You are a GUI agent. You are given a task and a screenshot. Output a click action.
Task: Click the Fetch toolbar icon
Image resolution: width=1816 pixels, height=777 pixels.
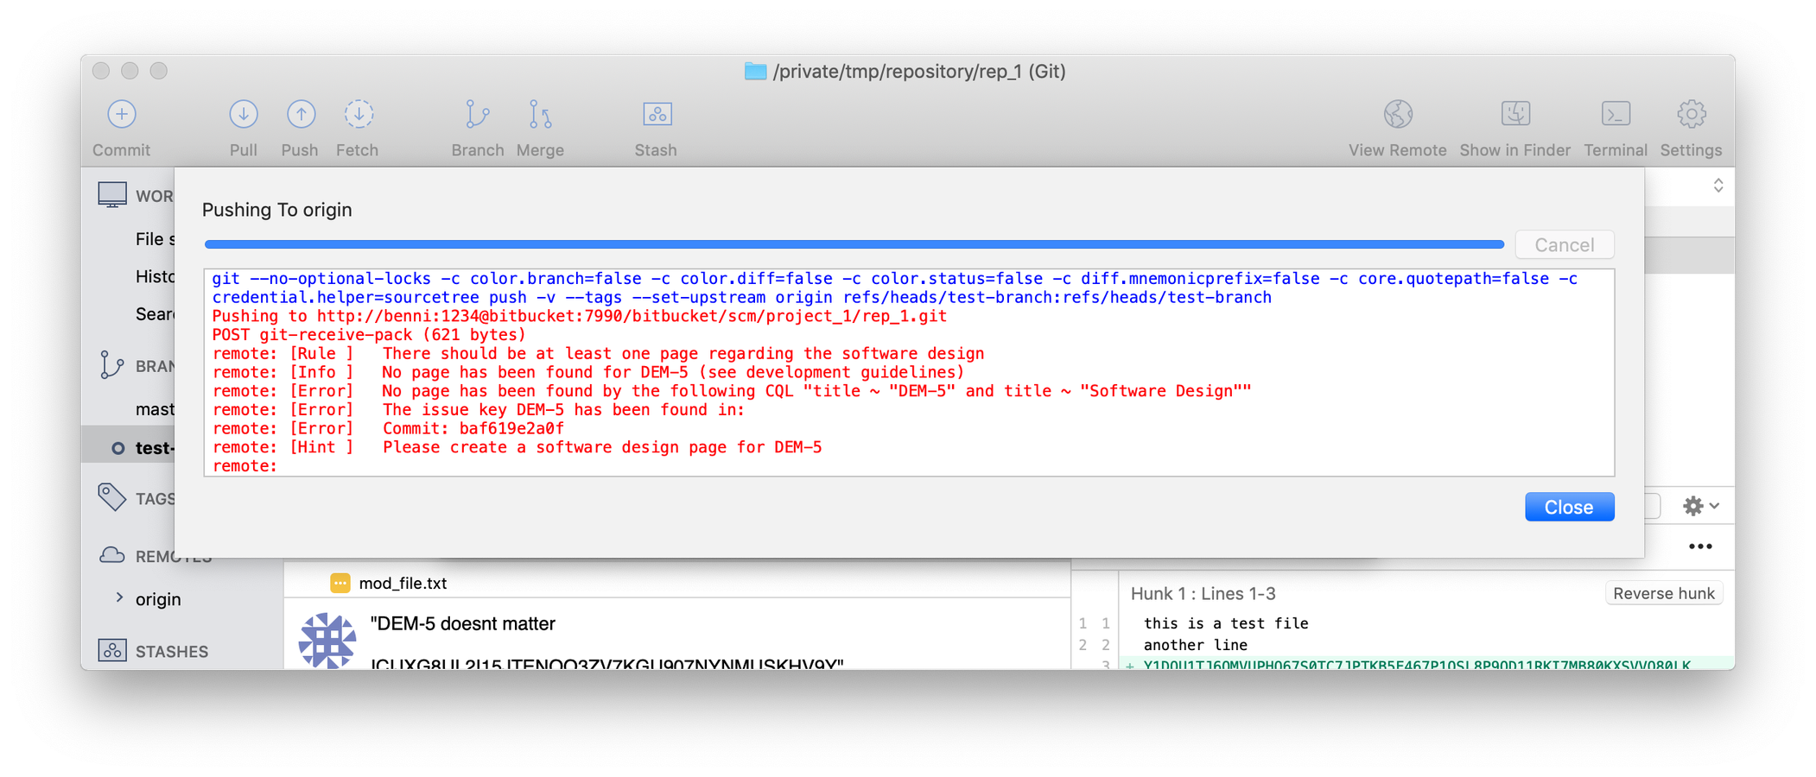358,115
